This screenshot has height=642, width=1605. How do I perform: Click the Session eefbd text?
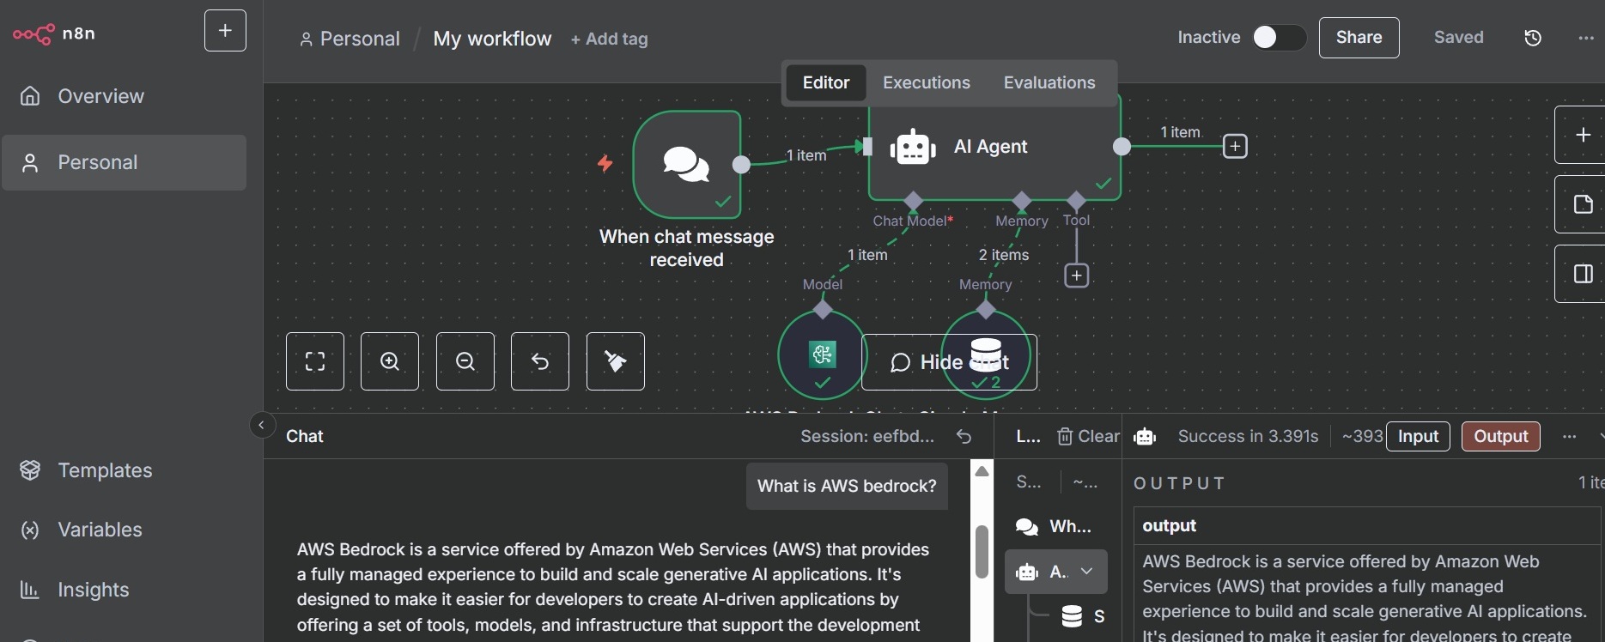(867, 436)
